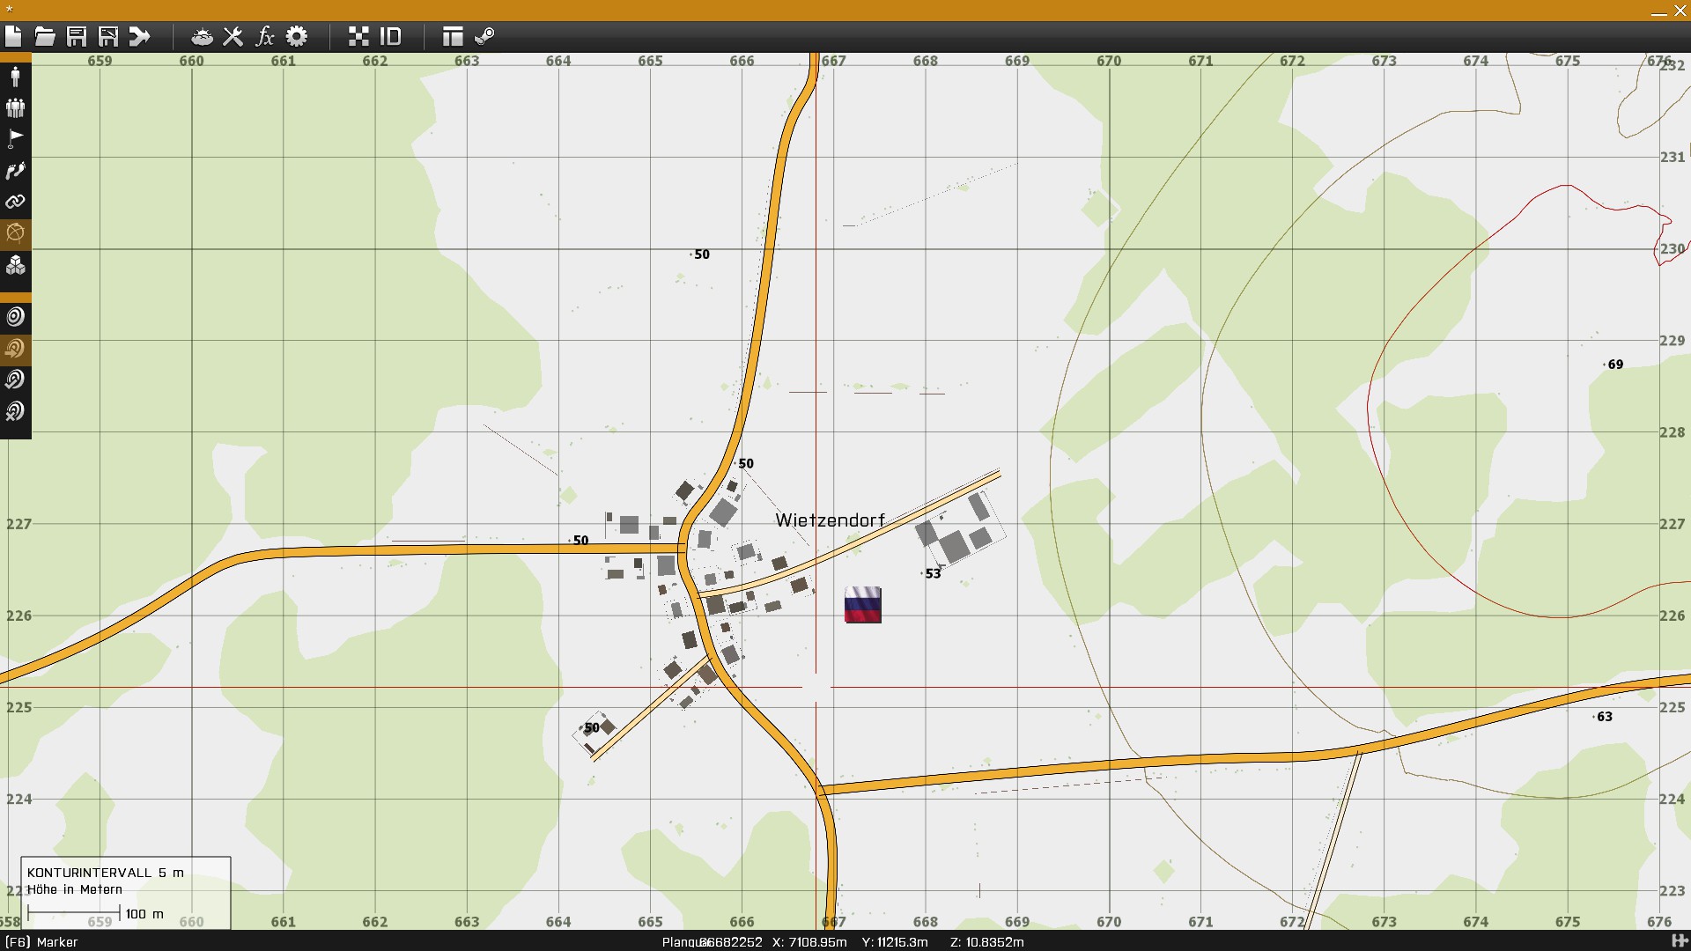Click the (F6) Marker status text
1691x951 pixels.
point(41,942)
